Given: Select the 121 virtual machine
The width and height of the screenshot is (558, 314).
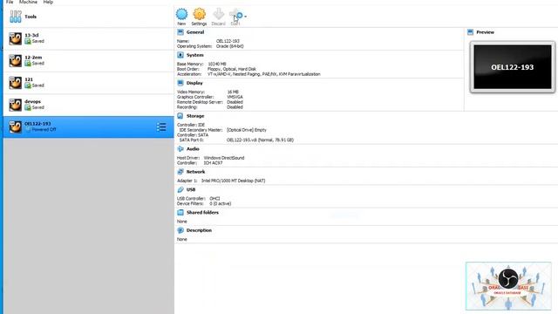Looking at the screenshot, I should (89, 83).
